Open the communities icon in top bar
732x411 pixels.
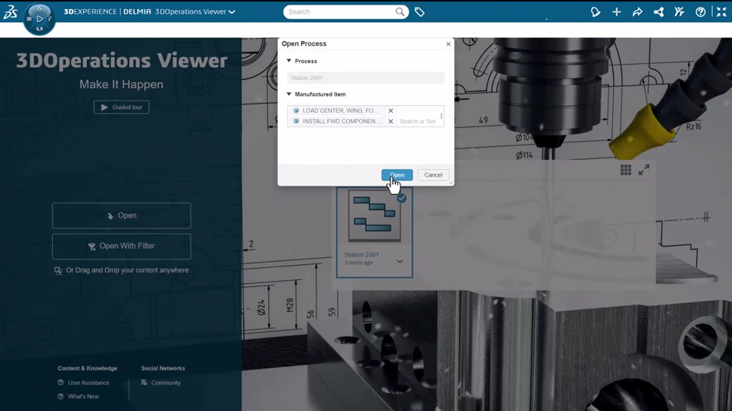(679, 12)
